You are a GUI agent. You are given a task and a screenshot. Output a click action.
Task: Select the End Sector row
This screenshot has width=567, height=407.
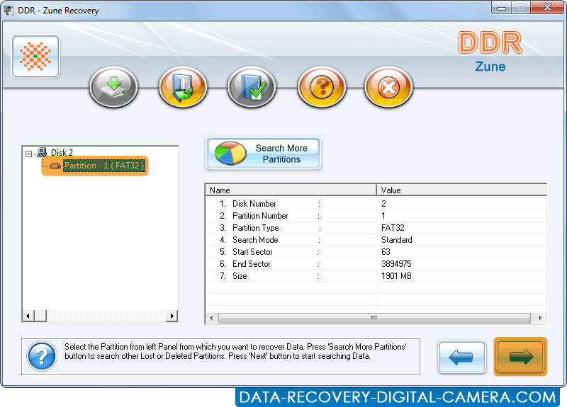[376, 264]
